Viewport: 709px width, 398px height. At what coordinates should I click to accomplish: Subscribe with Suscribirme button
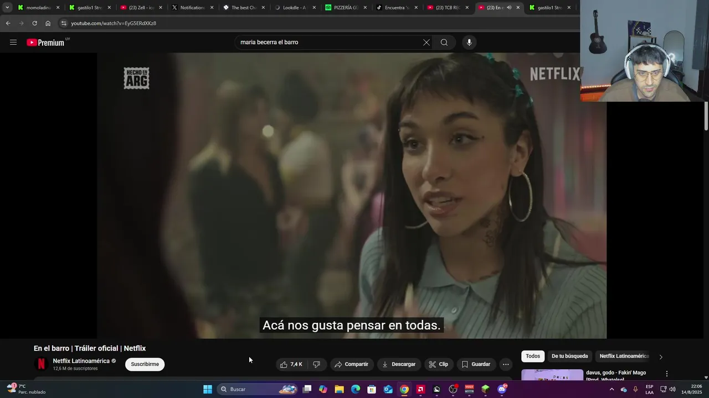click(145, 364)
